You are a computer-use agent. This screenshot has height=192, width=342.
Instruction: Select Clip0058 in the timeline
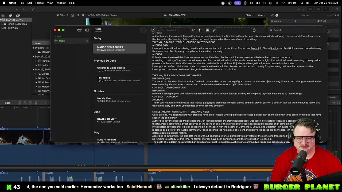pyautogui.click(x=210, y=177)
